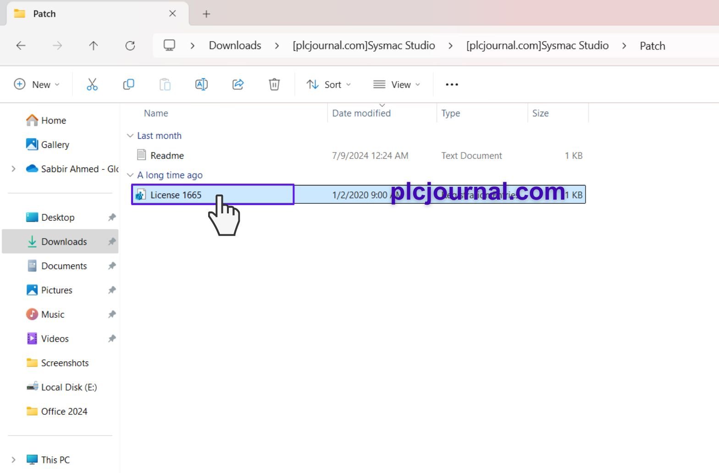The image size is (719, 473).
Task: Expand path chevron after Downloads
Action: point(277,45)
